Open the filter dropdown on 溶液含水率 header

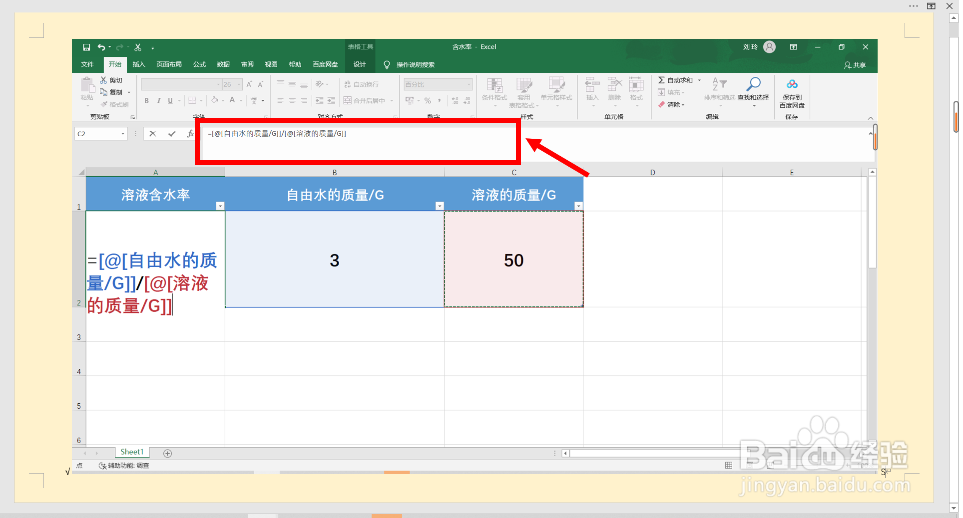click(220, 206)
